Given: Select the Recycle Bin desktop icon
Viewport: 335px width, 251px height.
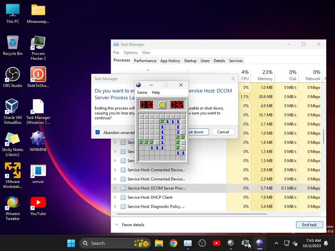Looking at the screenshot, I should pyautogui.click(x=13, y=46).
